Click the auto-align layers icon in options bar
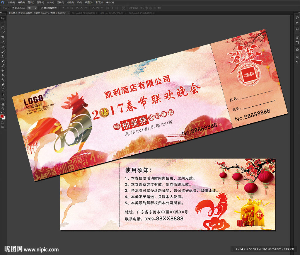Image resolution: width=300 pixels, height=255 pixels. coord(124,8)
